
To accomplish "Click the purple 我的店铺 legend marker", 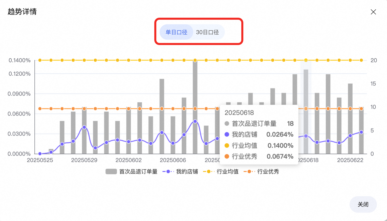I will click(x=168, y=172).
